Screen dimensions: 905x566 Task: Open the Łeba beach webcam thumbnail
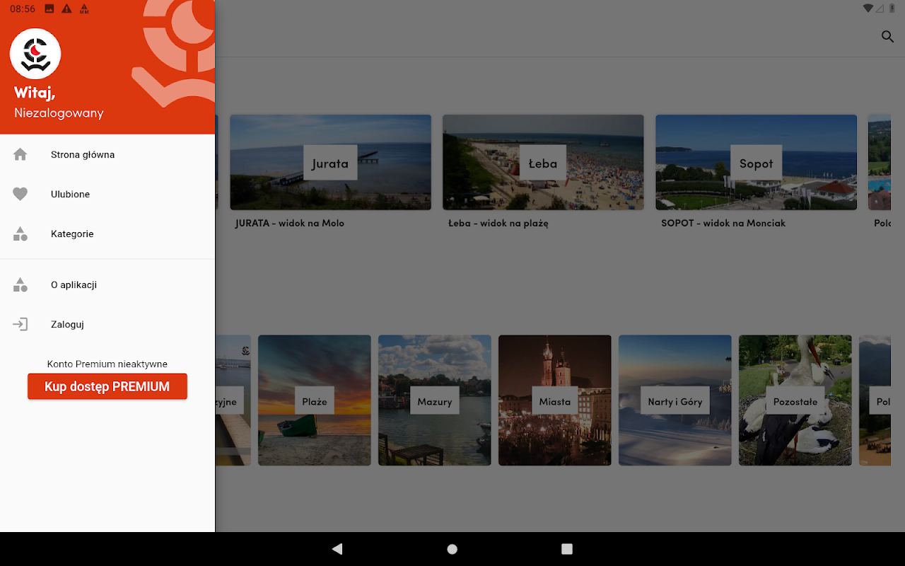click(x=543, y=162)
